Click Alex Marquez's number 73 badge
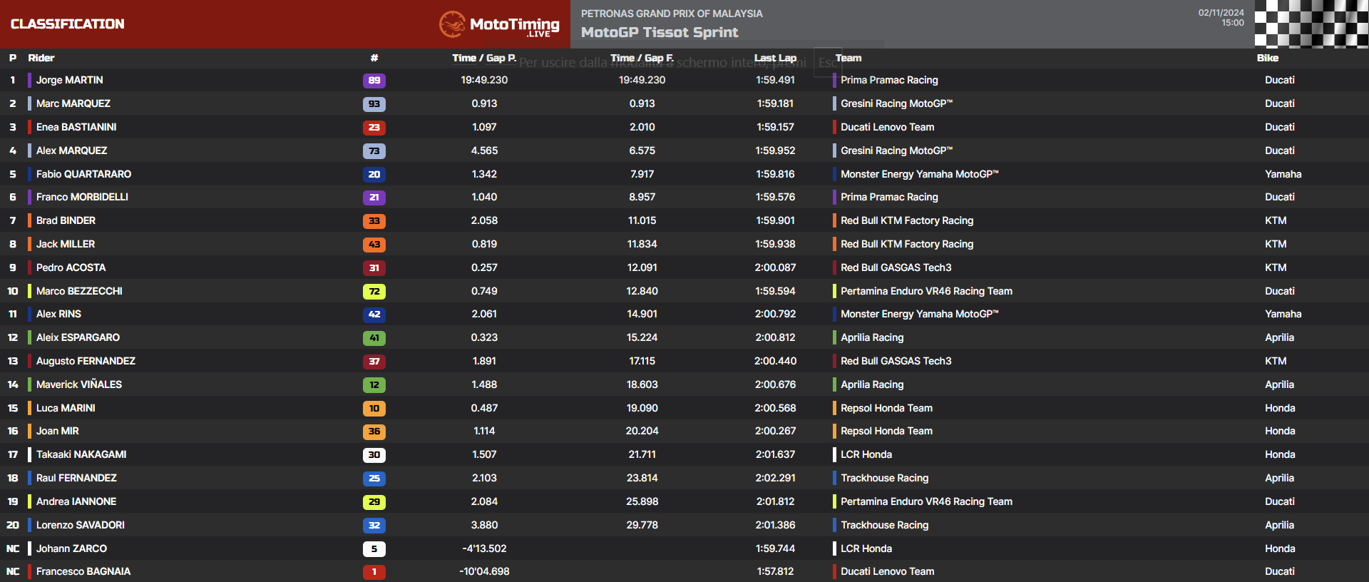The height and width of the screenshot is (582, 1369). (374, 151)
